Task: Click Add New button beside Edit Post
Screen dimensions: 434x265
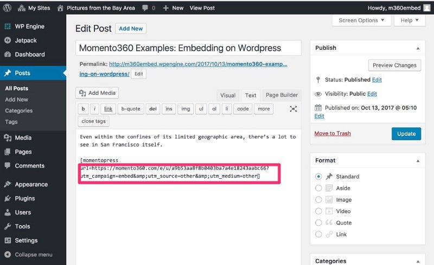Action: (131, 29)
